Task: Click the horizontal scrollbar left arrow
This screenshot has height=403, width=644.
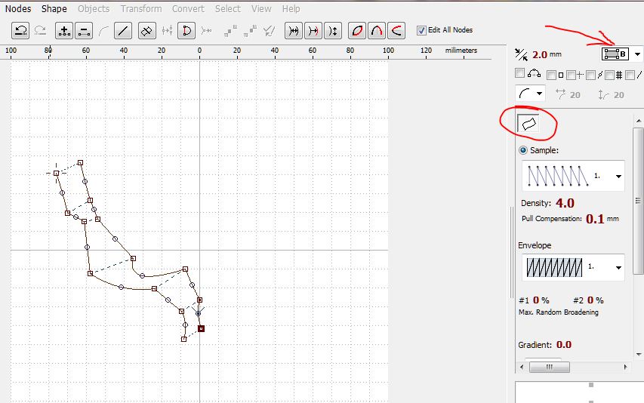Action: [522, 367]
